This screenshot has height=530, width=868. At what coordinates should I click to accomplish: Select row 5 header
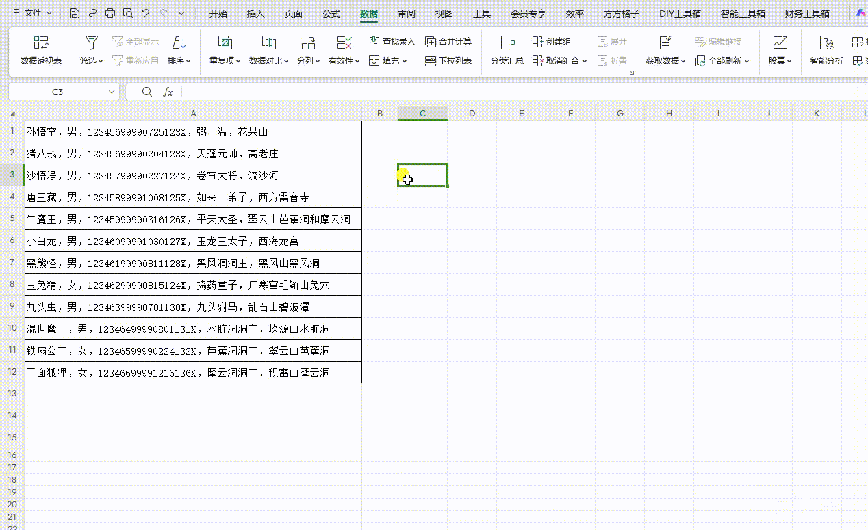(x=12, y=219)
